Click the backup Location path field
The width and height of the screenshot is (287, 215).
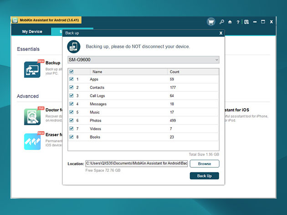pyautogui.click(x=137, y=163)
